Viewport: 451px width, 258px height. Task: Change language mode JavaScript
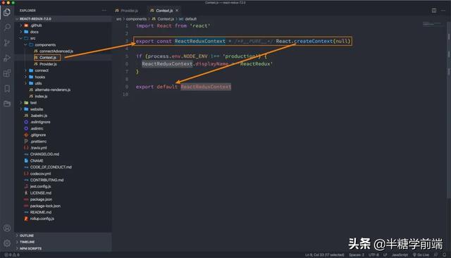(x=400, y=255)
